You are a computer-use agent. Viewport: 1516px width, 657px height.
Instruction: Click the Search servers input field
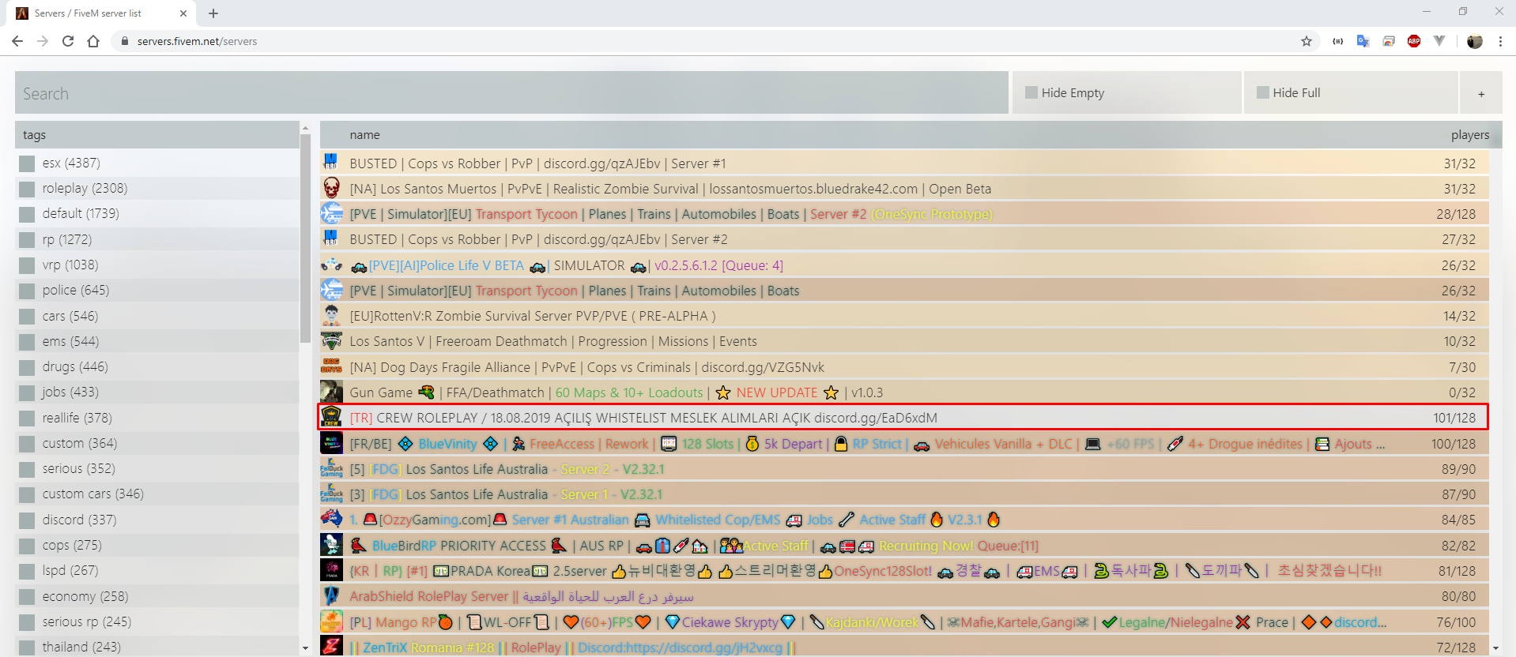coord(511,93)
